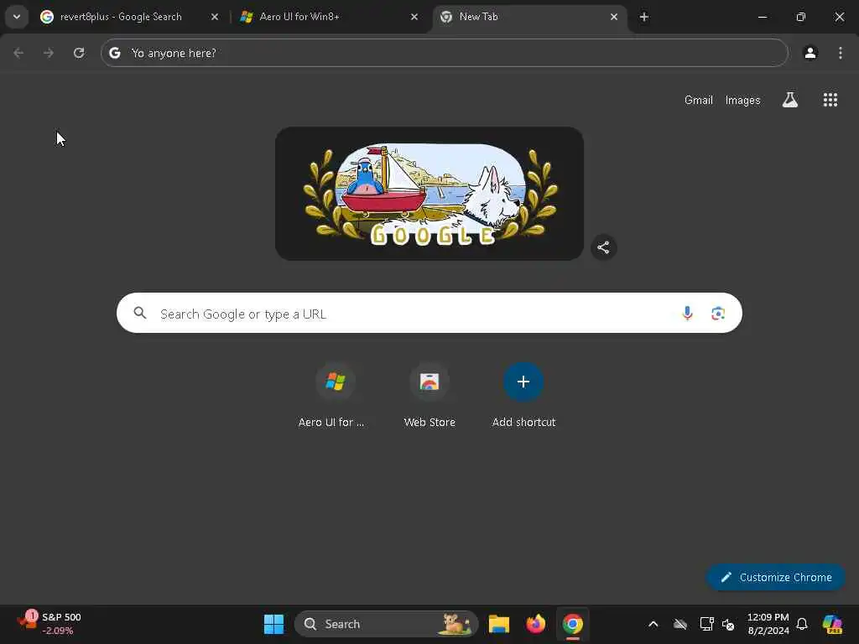Search by image with Google Lens

(718, 313)
